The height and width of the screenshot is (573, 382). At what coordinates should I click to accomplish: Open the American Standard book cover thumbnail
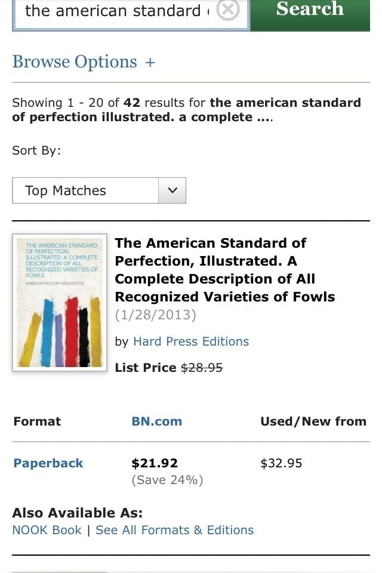click(60, 302)
